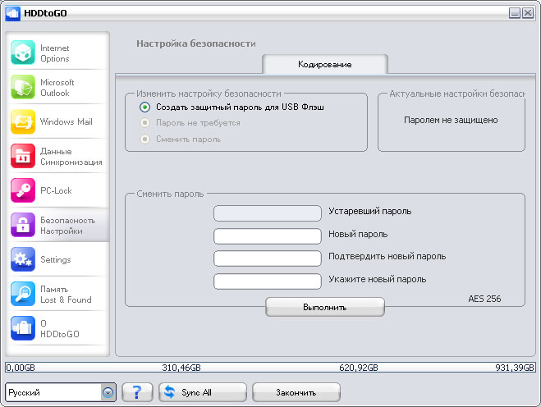Screen dimensions: 541x407
Task: Open Память Lost & Found icon
Action: point(23,294)
